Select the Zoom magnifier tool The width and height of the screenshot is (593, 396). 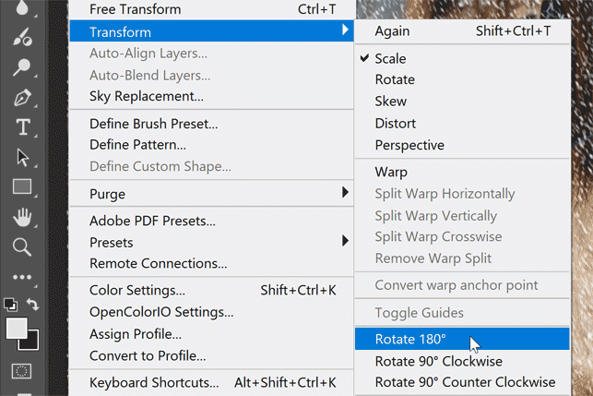coord(23,246)
